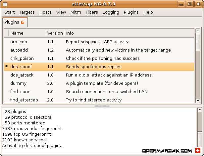Screen dimensions: 204x156
Task: Click the active asterisk beside dns_spoof
Action: coord(6,67)
